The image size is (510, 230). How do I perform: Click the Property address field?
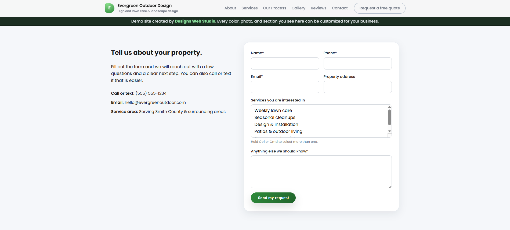coord(357,87)
